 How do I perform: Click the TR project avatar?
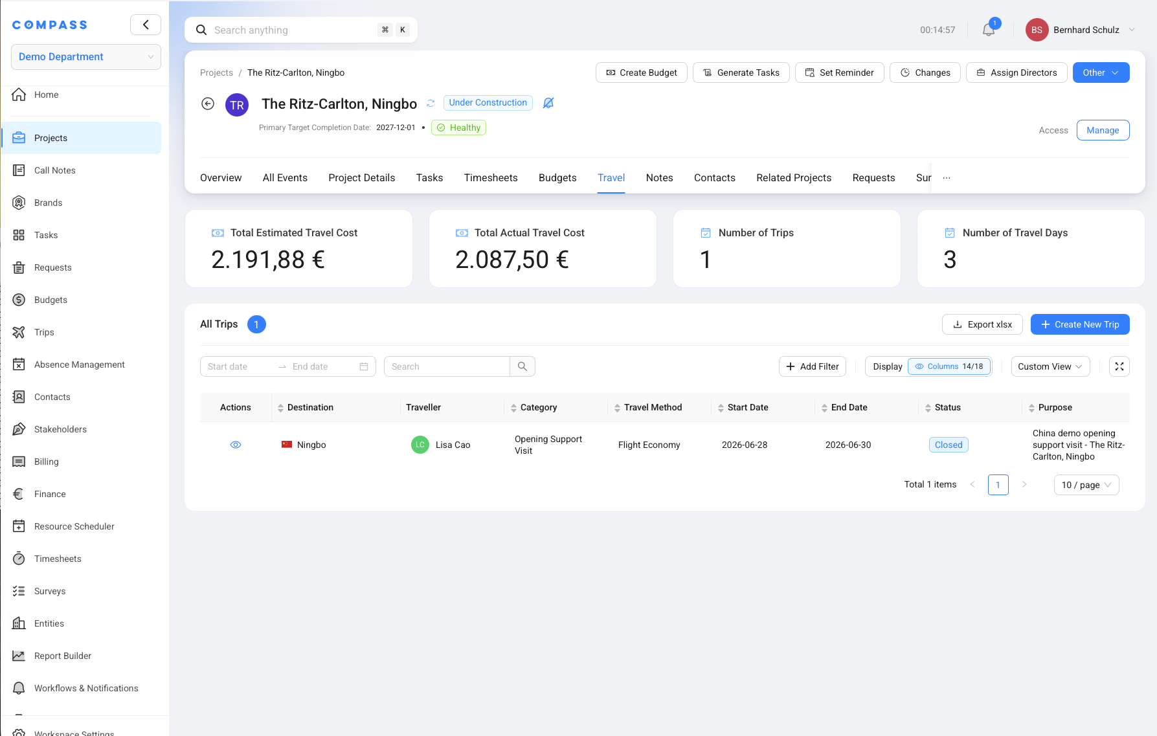[237, 105]
